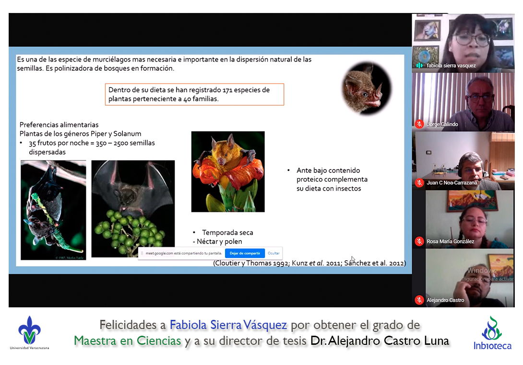
Task: Click Rosa María González's muted microphone icon
Action: tap(419, 242)
